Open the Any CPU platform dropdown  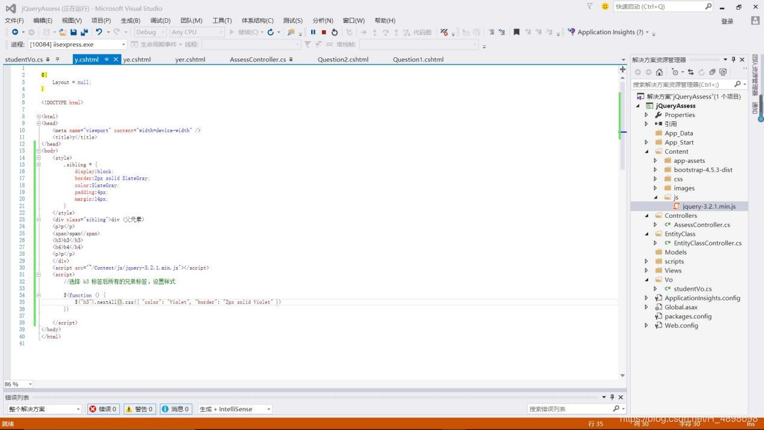pos(197,32)
